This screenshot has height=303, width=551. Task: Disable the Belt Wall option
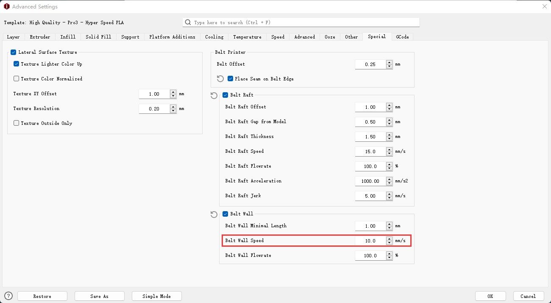(x=225, y=214)
